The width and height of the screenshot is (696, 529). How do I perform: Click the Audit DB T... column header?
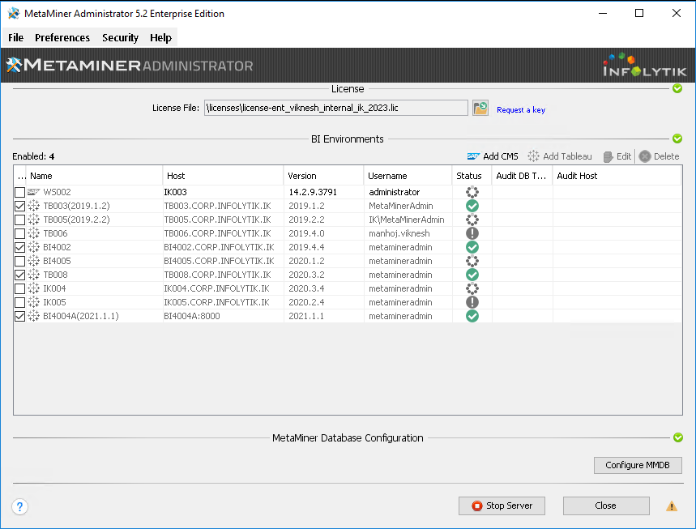click(x=522, y=176)
